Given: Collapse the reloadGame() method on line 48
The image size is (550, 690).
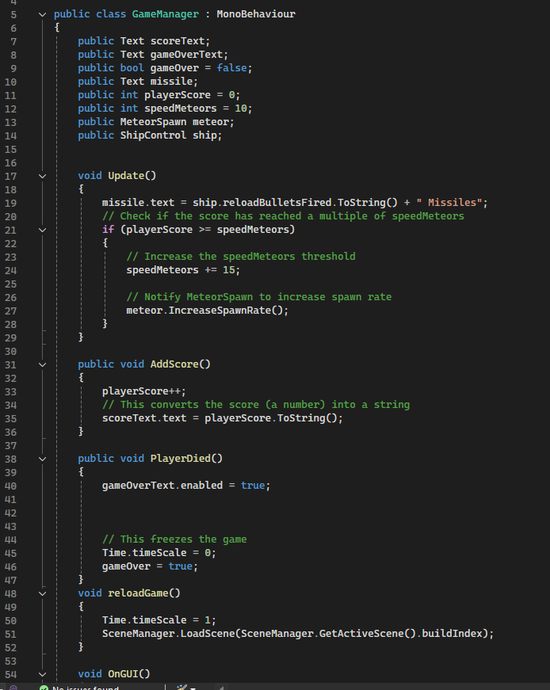Looking at the screenshot, I should coord(42,593).
